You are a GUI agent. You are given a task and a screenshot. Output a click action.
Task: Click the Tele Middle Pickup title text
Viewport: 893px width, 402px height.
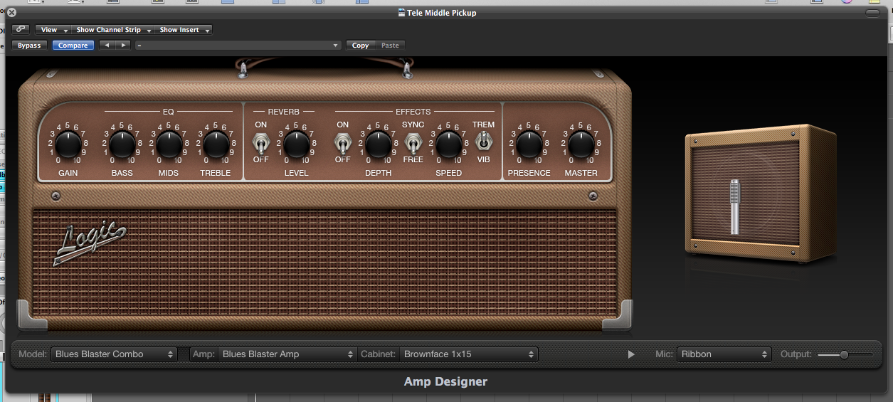click(x=442, y=13)
